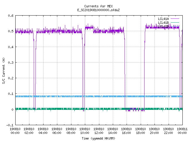Click the light blue line sample beside LCL42B
188x141 pixels.
[175, 26]
